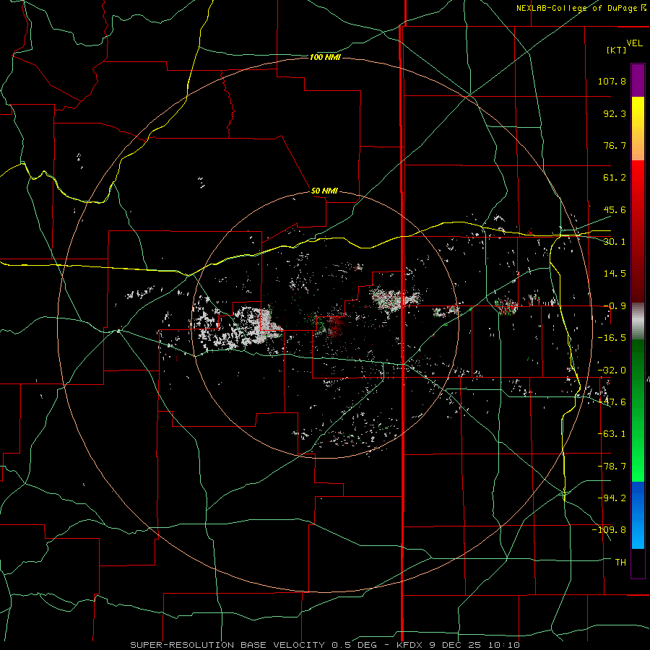This screenshot has width=650, height=650.
Task: Click the 61.2 velocity scale label
Action: pos(615,178)
